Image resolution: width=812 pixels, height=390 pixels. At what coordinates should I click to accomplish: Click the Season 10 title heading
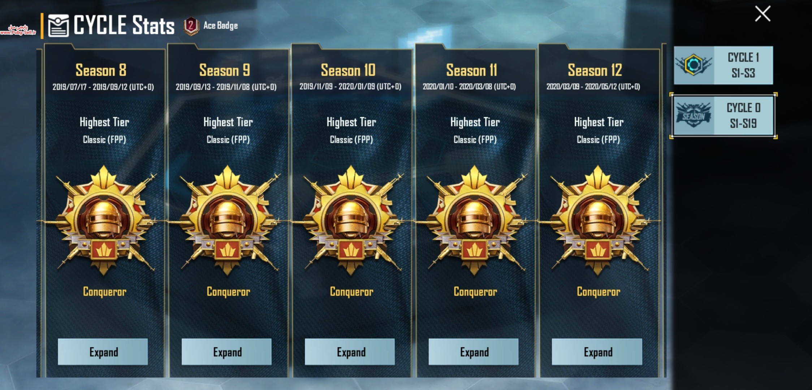(348, 70)
